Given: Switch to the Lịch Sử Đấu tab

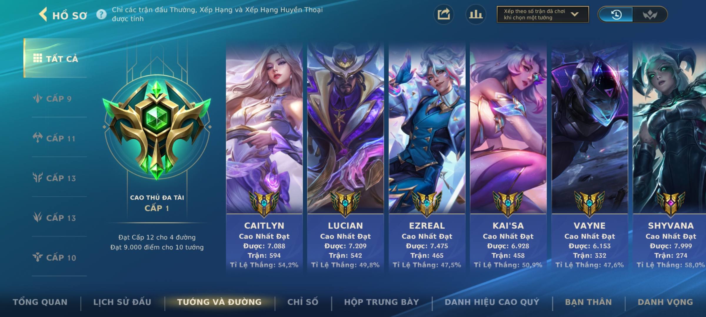Looking at the screenshot, I should [x=122, y=302].
